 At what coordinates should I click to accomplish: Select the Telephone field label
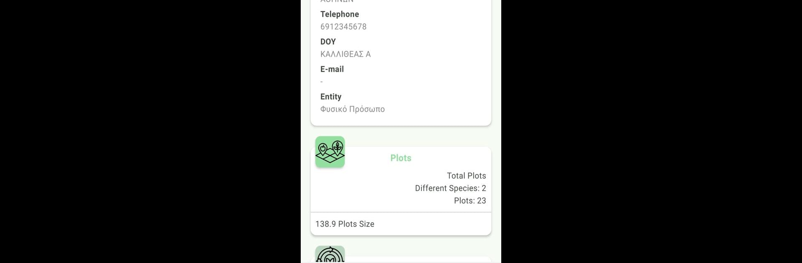point(340,14)
